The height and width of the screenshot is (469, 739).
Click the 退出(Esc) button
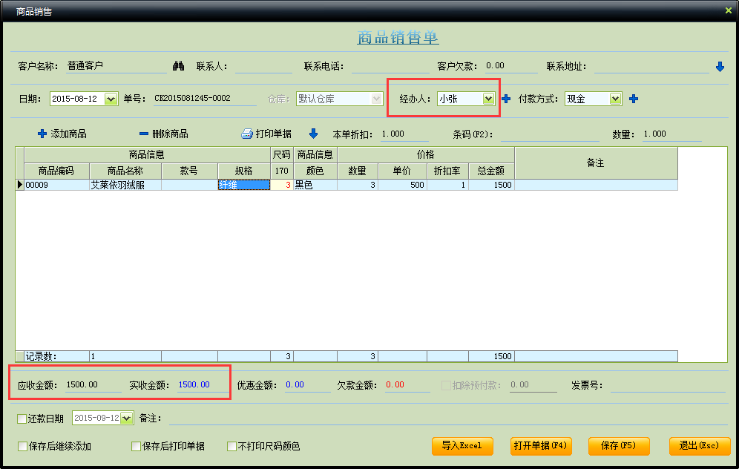(700, 446)
